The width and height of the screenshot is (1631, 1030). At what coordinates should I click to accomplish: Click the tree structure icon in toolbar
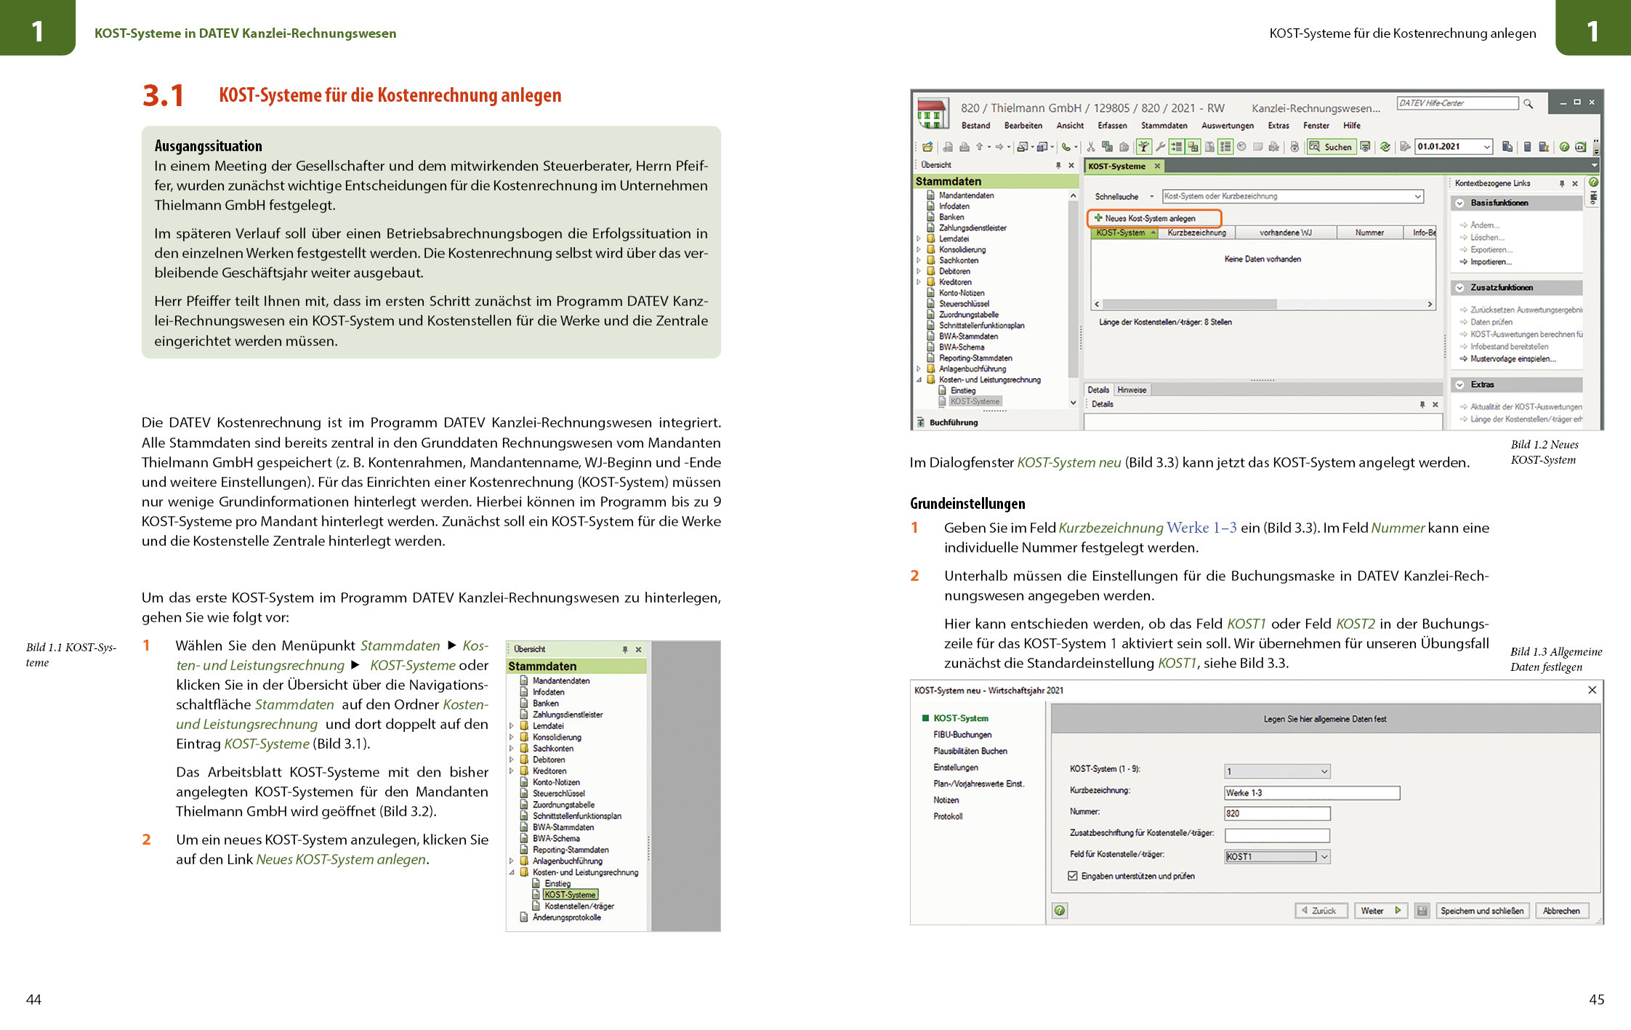[1144, 147]
